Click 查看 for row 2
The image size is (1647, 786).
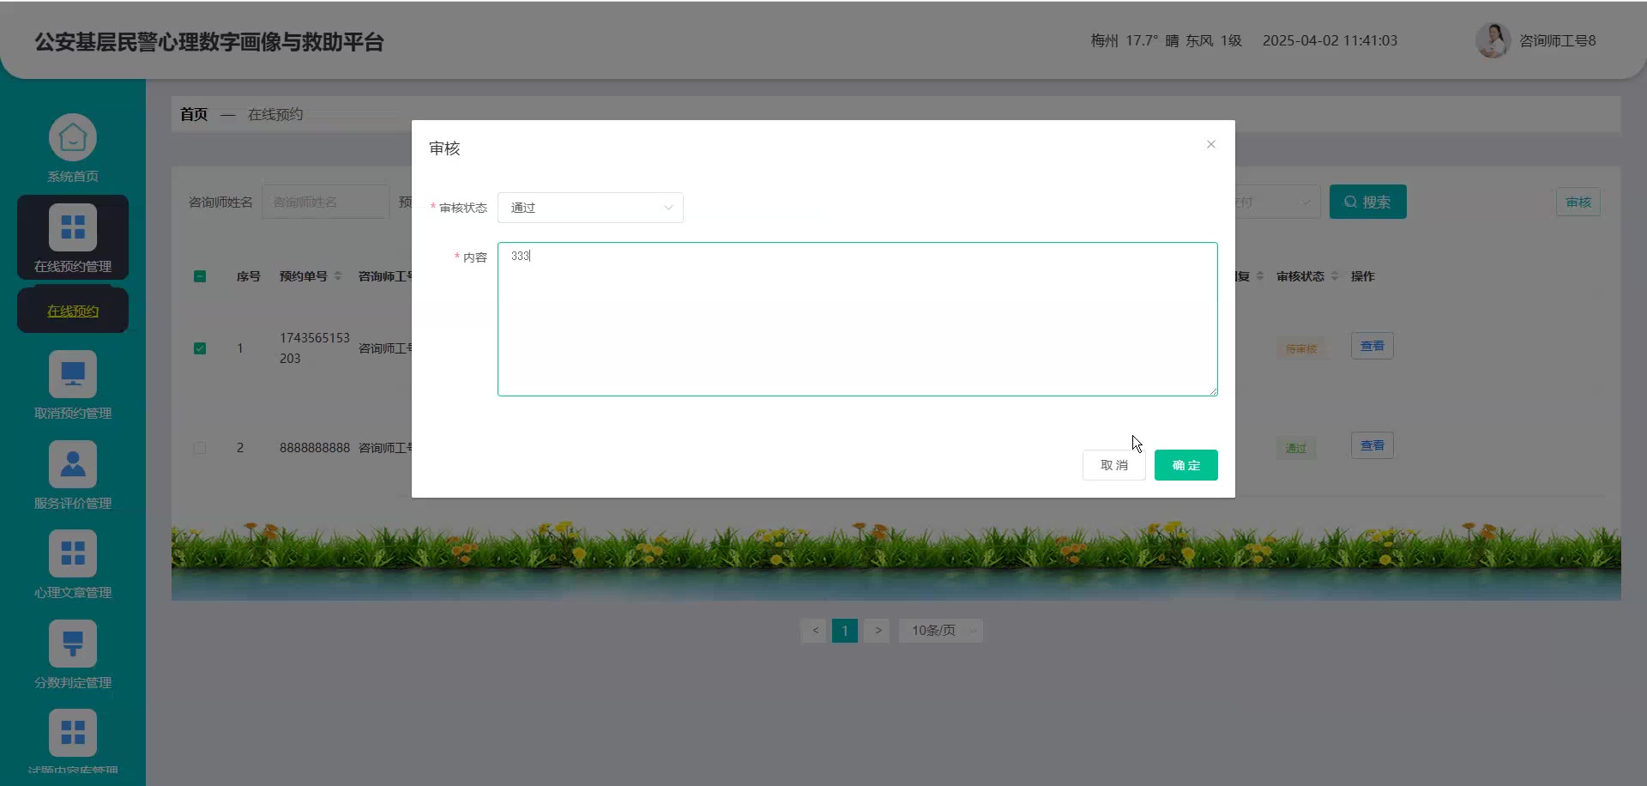point(1372,445)
